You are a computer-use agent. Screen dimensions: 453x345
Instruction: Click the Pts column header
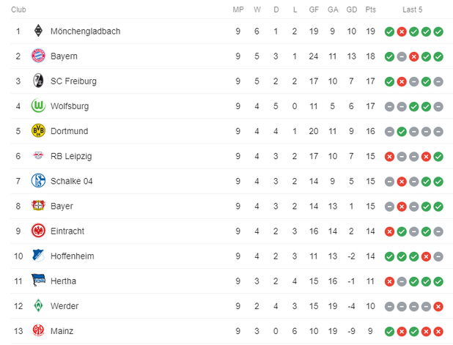coord(371,10)
